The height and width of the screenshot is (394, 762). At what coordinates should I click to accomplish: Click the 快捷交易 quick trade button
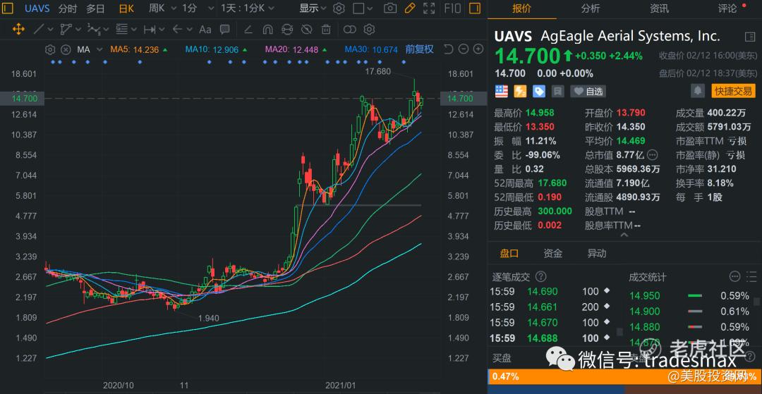733,91
